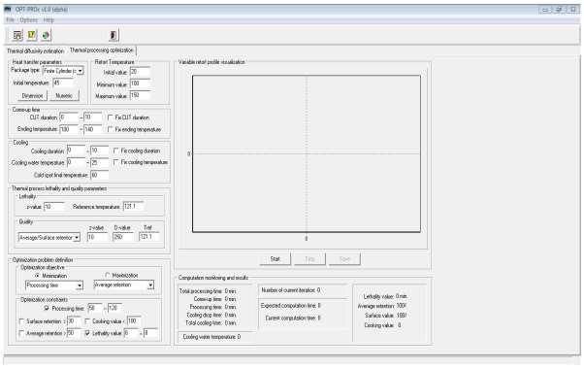The width and height of the screenshot is (584, 369).
Task: Click Cold spot final temperature field
Action: (100, 175)
